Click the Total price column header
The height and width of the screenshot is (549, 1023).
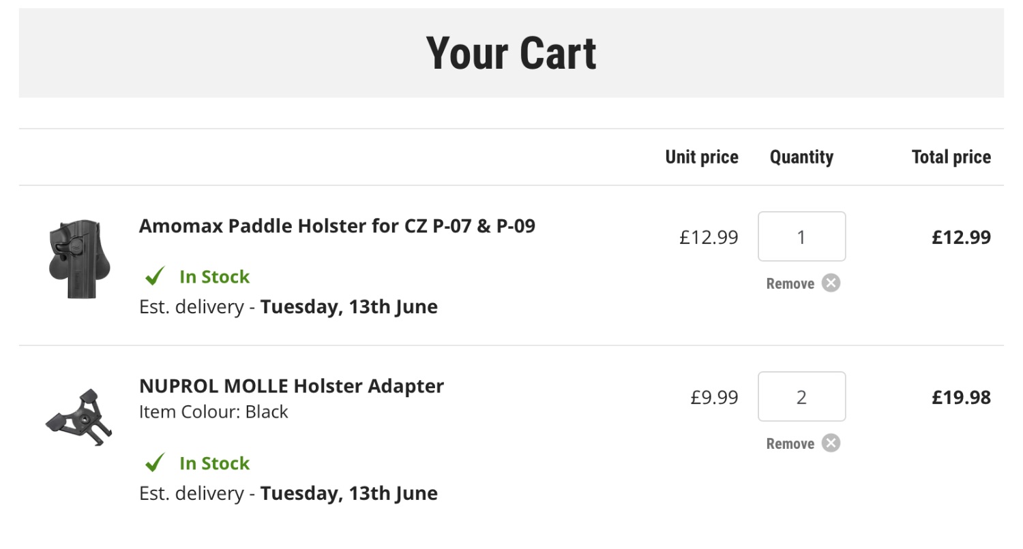coord(951,157)
